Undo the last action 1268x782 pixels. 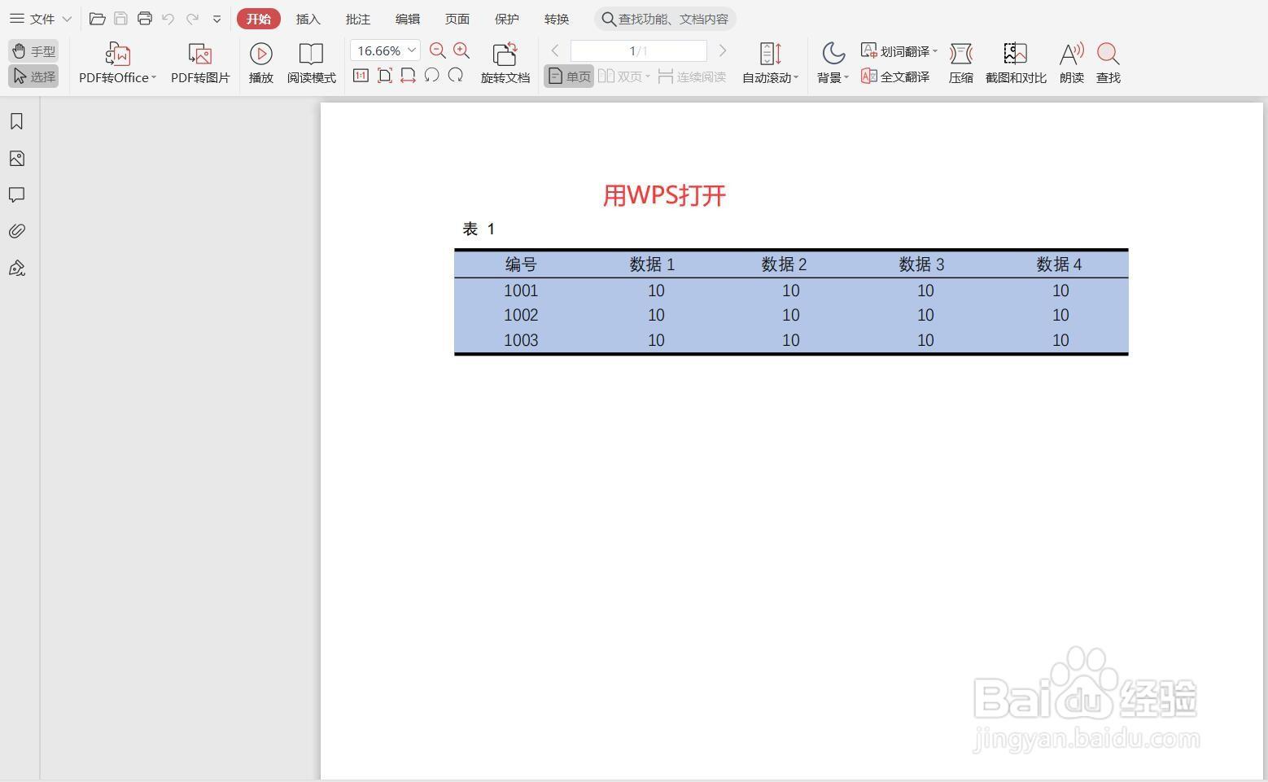(x=168, y=19)
